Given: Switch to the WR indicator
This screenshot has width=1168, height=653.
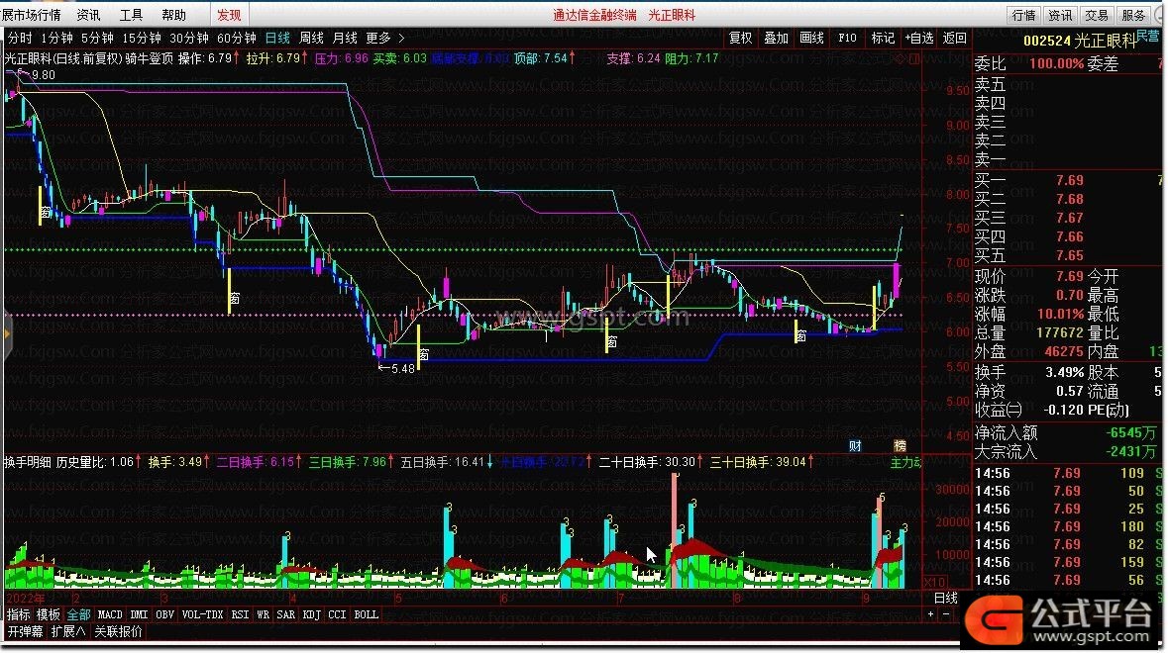Looking at the screenshot, I should (263, 614).
